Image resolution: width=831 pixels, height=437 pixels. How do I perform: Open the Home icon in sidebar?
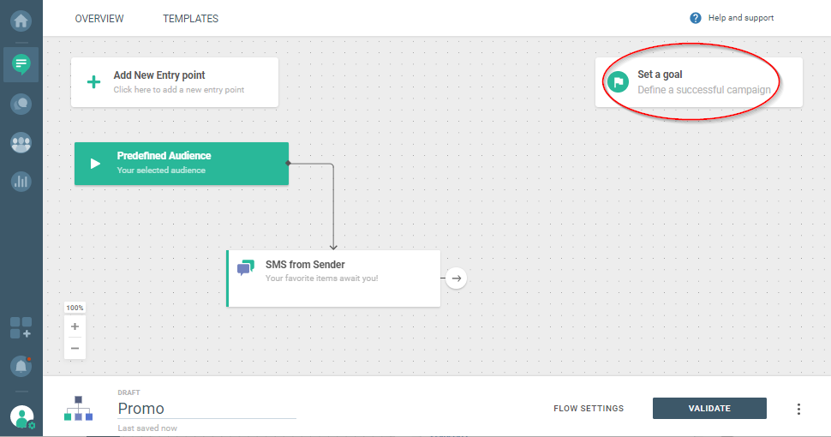(21, 19)
